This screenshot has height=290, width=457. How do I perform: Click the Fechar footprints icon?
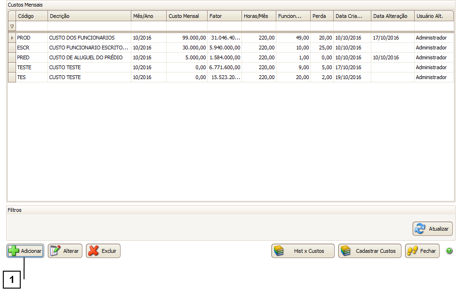412,251
